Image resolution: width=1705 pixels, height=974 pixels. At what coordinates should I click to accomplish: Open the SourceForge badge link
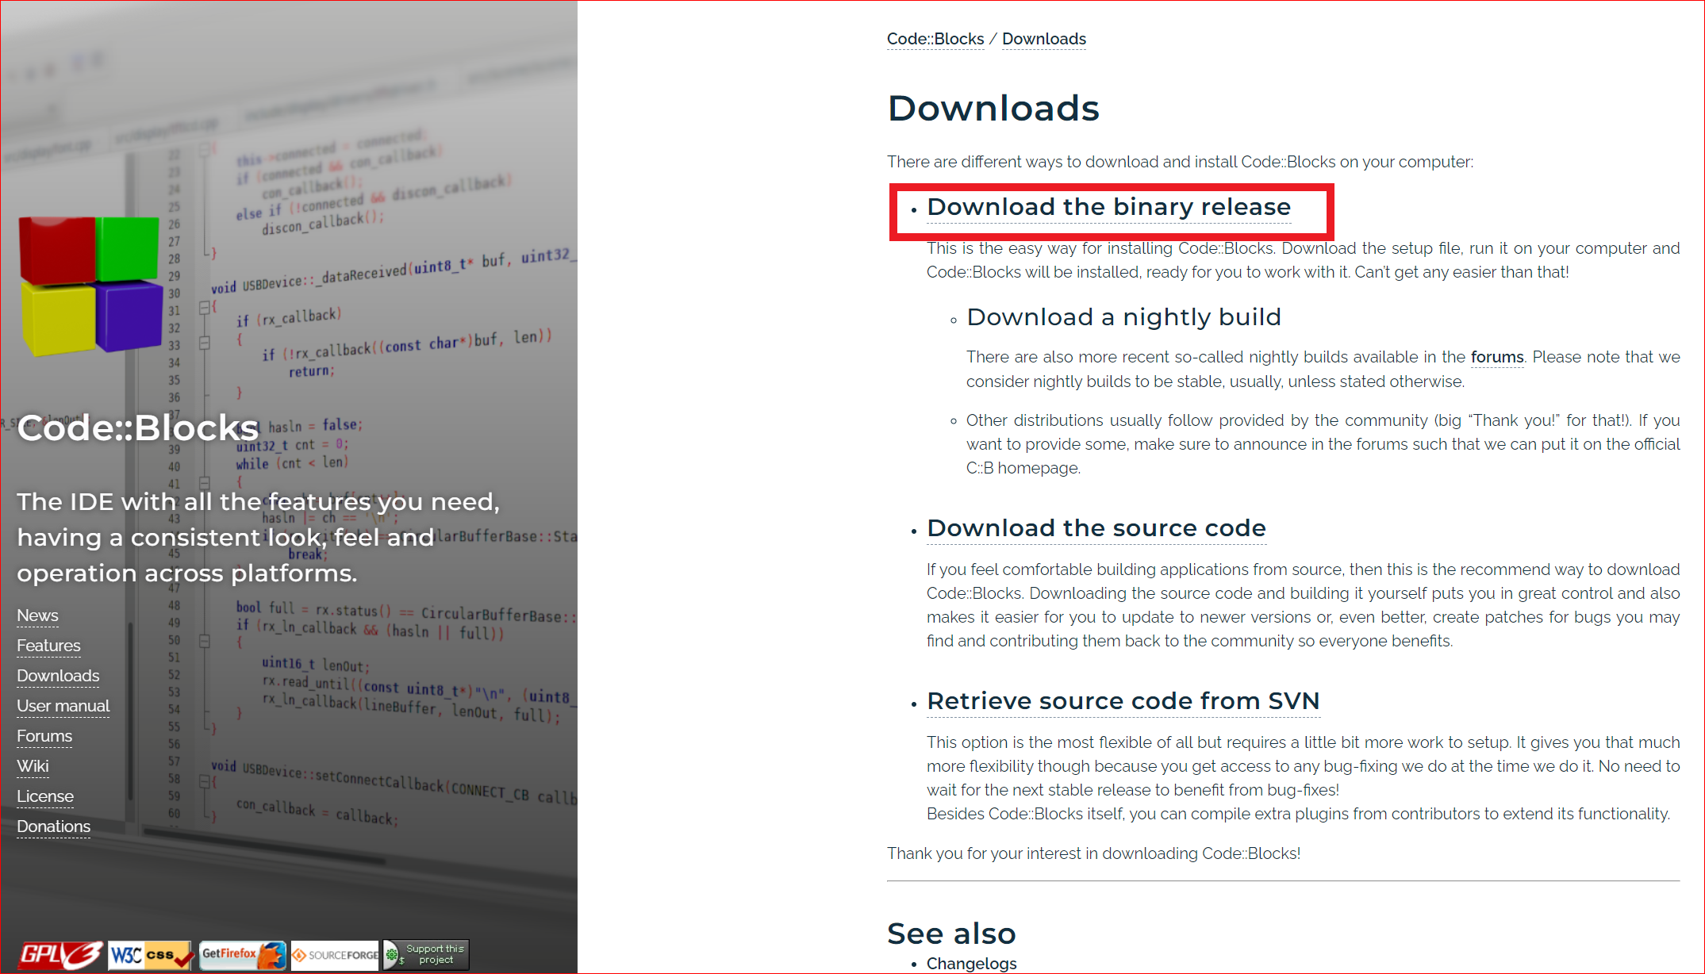click(x=335, y=955)
